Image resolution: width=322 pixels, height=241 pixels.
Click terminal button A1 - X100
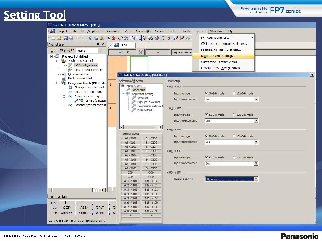pos(131,138)
